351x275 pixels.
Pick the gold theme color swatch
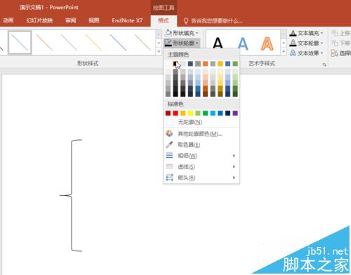(220, 64)
